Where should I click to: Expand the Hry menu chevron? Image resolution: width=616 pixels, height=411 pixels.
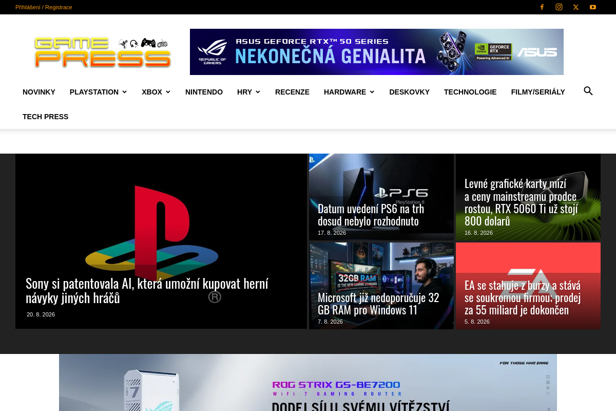(x=258, y=92)
